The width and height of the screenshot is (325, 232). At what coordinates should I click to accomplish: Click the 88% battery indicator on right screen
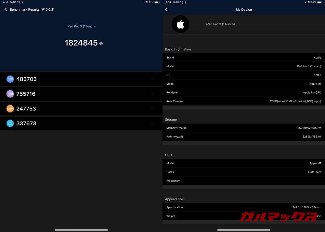(x=313, y=2)
